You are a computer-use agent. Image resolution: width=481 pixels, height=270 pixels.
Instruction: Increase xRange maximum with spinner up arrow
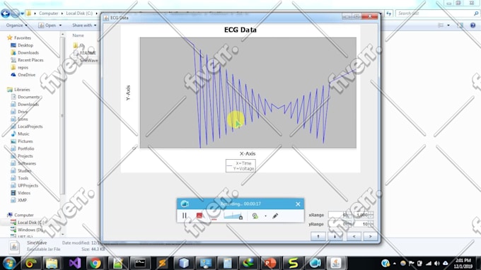(371, 213)
